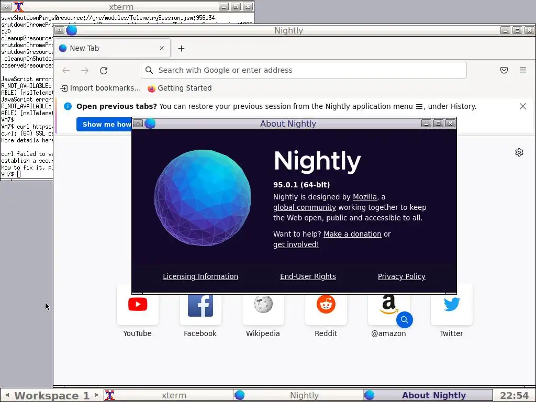This screenshot has width=536, height=402.
Task: Click the Nightly heading in About dialog
Action: pyautogui.click(x=317, y=161)
